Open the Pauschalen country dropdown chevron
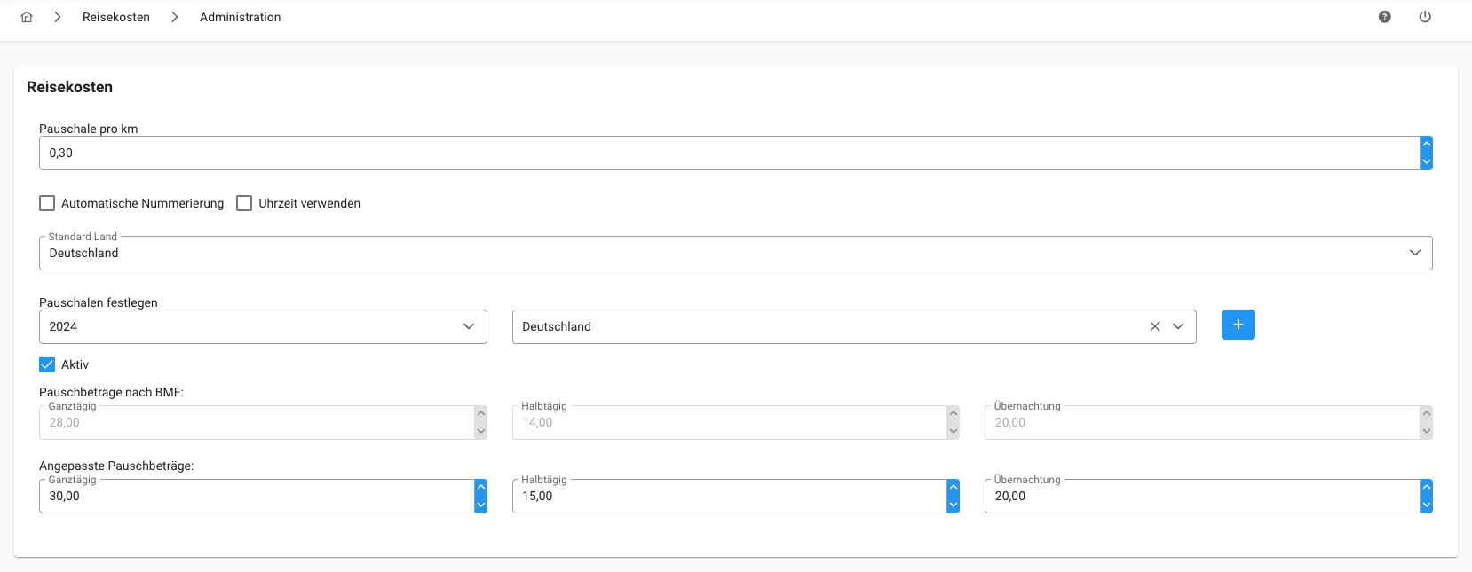1472x572 pixels. click(1178, 326)
